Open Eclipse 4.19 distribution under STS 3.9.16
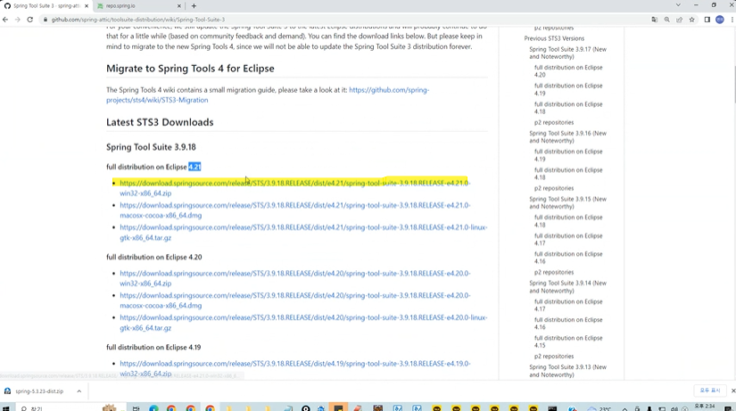The height and width of the screenshot is (411, 736). point(568,155)
